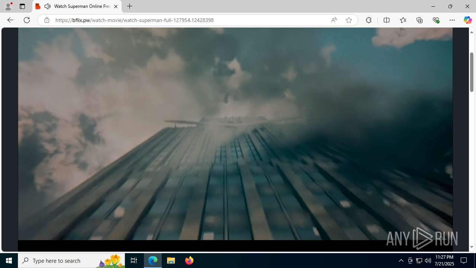Click the scroll up arrow
The image size is (476, 268).
(472, 32)
